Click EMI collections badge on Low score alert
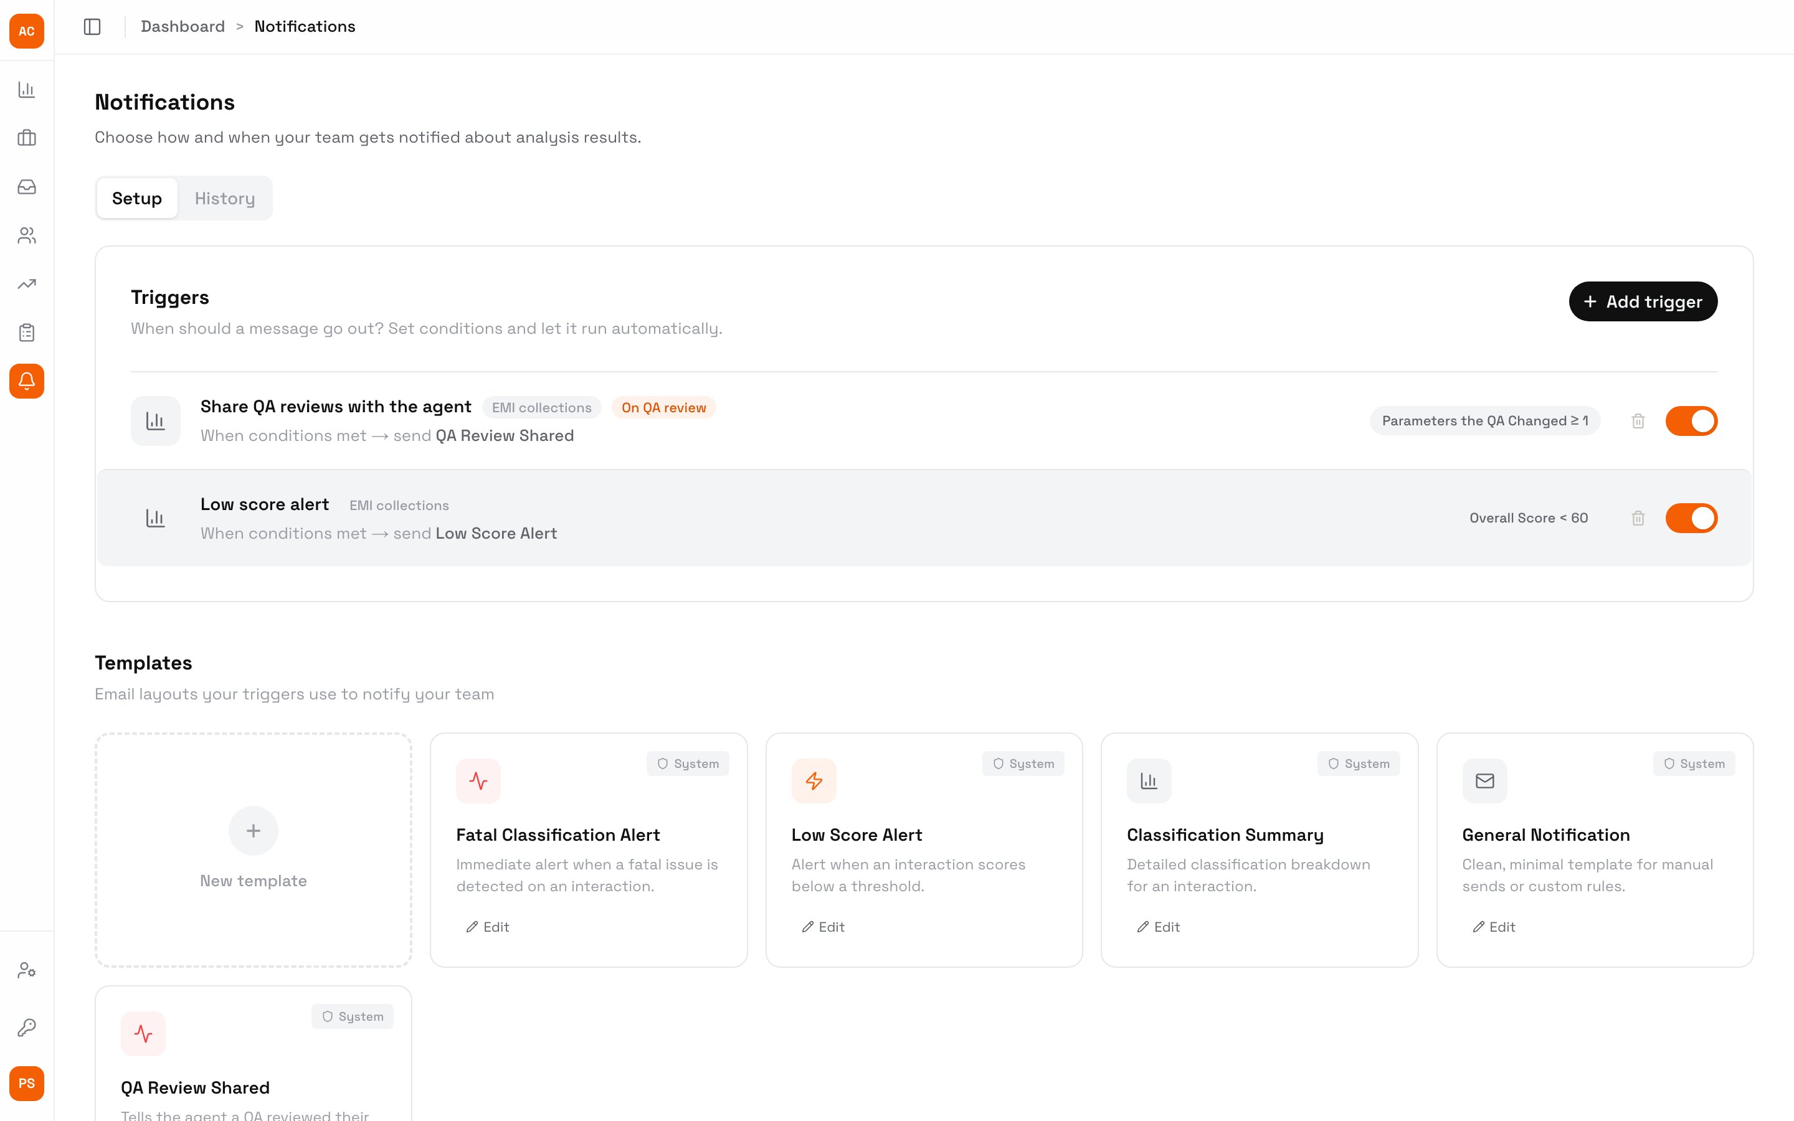The height and width of the screenshot is (1121, 1794). 399,506
